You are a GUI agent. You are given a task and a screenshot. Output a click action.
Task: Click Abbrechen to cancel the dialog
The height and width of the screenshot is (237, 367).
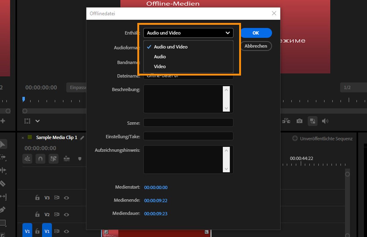tap(256, 46)
